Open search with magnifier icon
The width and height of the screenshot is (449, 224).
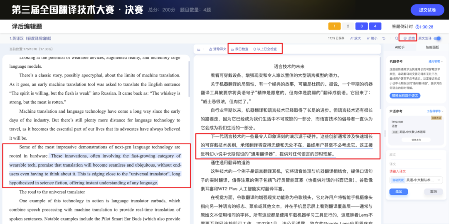coord(397,38)
